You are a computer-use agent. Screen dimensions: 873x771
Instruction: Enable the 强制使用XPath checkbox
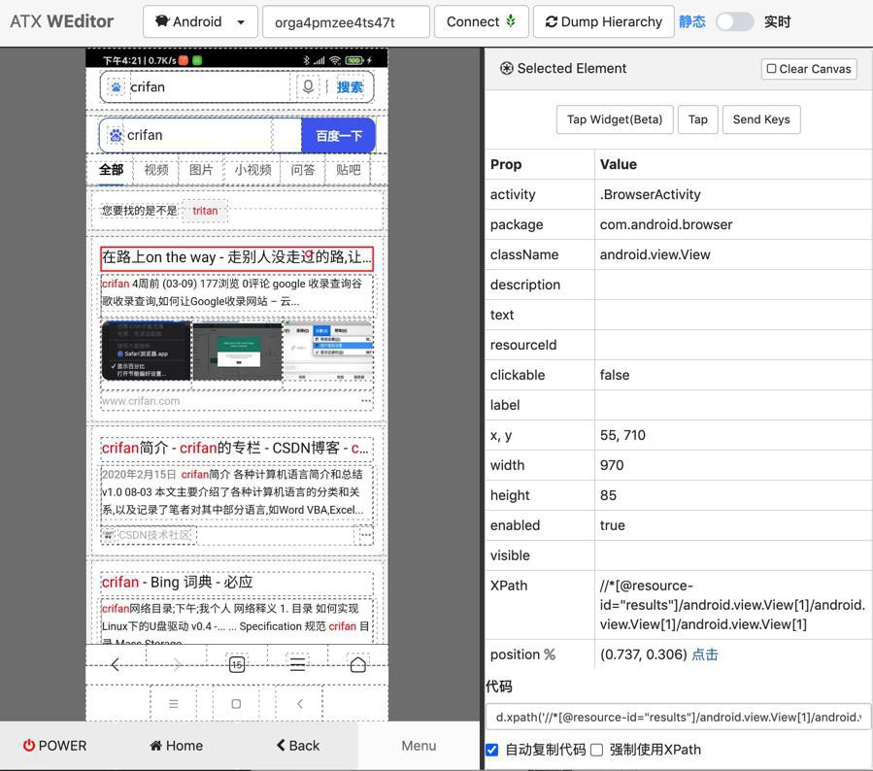pos(596,750)
